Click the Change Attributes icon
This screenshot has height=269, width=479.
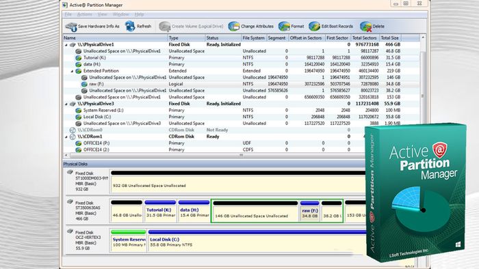coord(234,26)
